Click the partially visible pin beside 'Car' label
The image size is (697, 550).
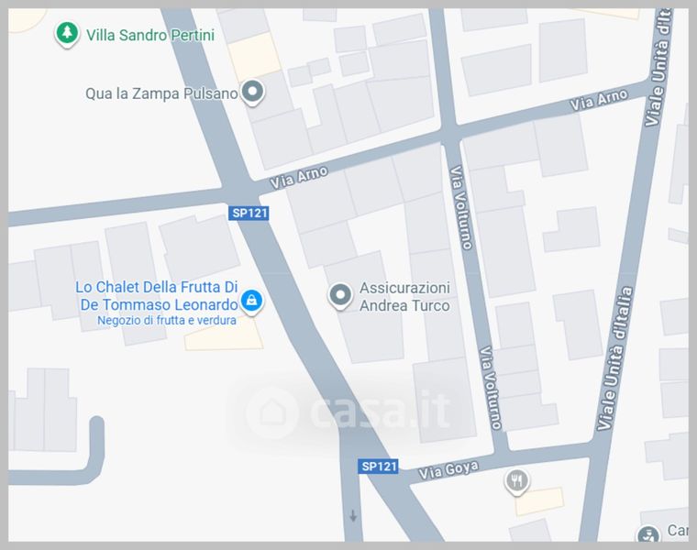pyautogui.click(x=647, y=533)
